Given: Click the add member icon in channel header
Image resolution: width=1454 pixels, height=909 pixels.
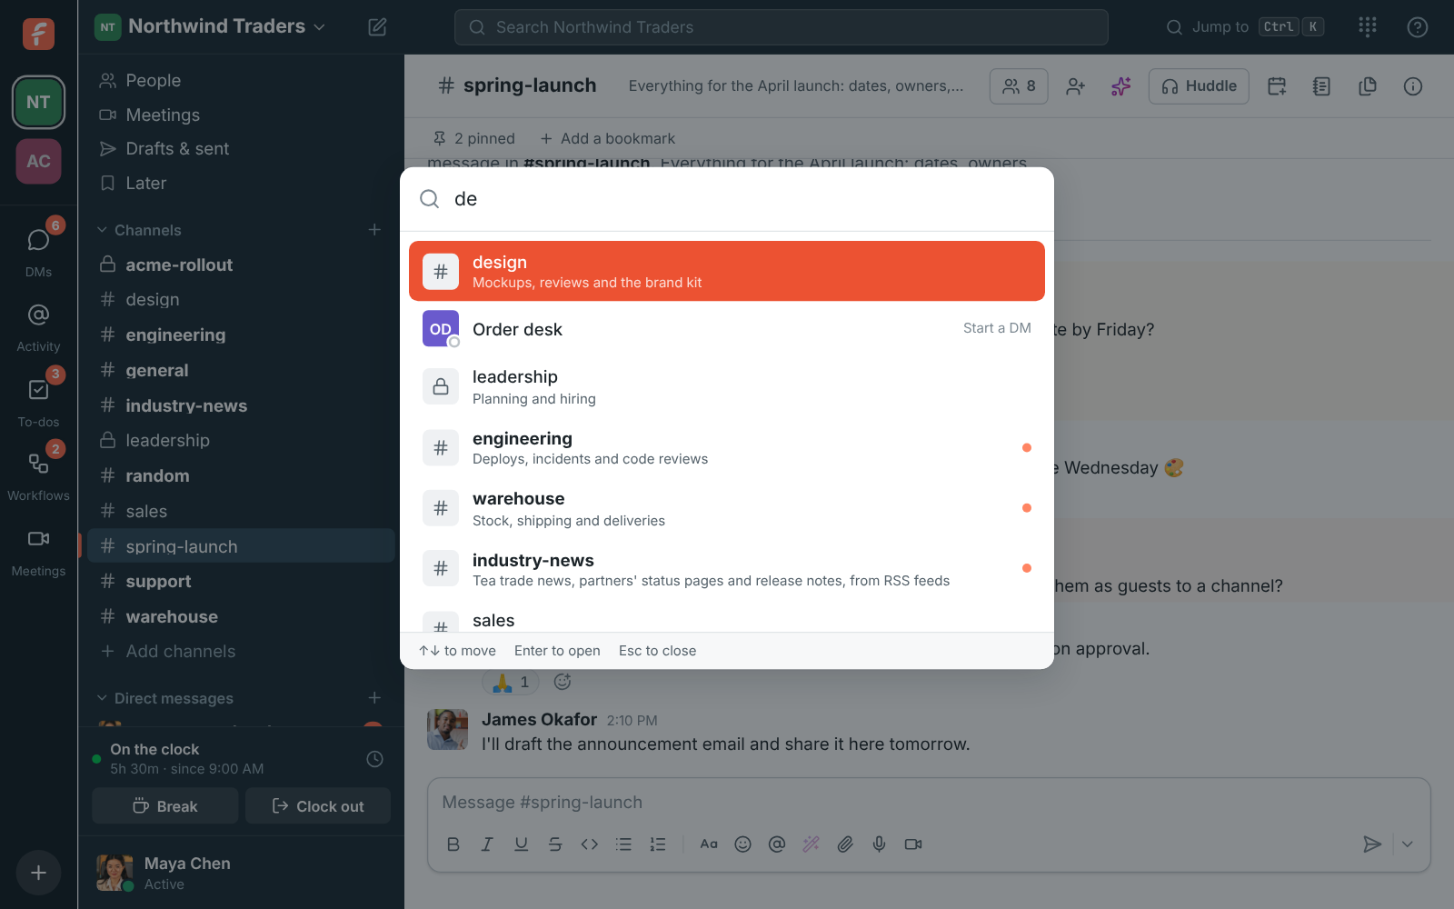Looking at the screenshot, I should point(1076,86).
